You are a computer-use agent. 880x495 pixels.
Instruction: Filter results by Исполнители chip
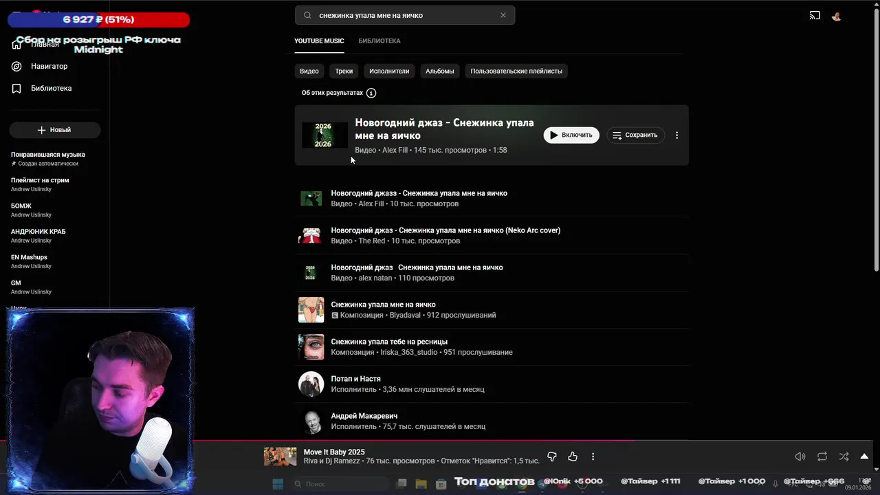pyautogui.click(x=389, y=71)
